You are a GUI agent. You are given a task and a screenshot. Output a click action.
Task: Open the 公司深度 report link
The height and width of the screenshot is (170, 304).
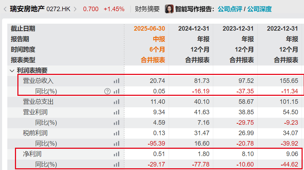point(259,9)
